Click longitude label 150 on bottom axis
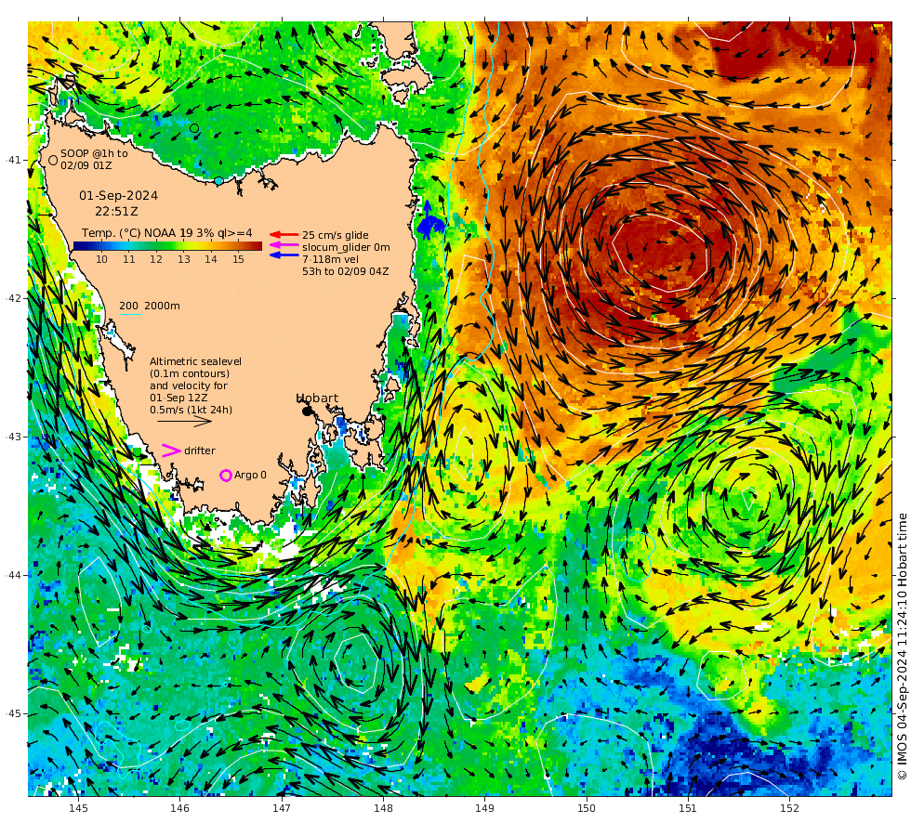 587,807
